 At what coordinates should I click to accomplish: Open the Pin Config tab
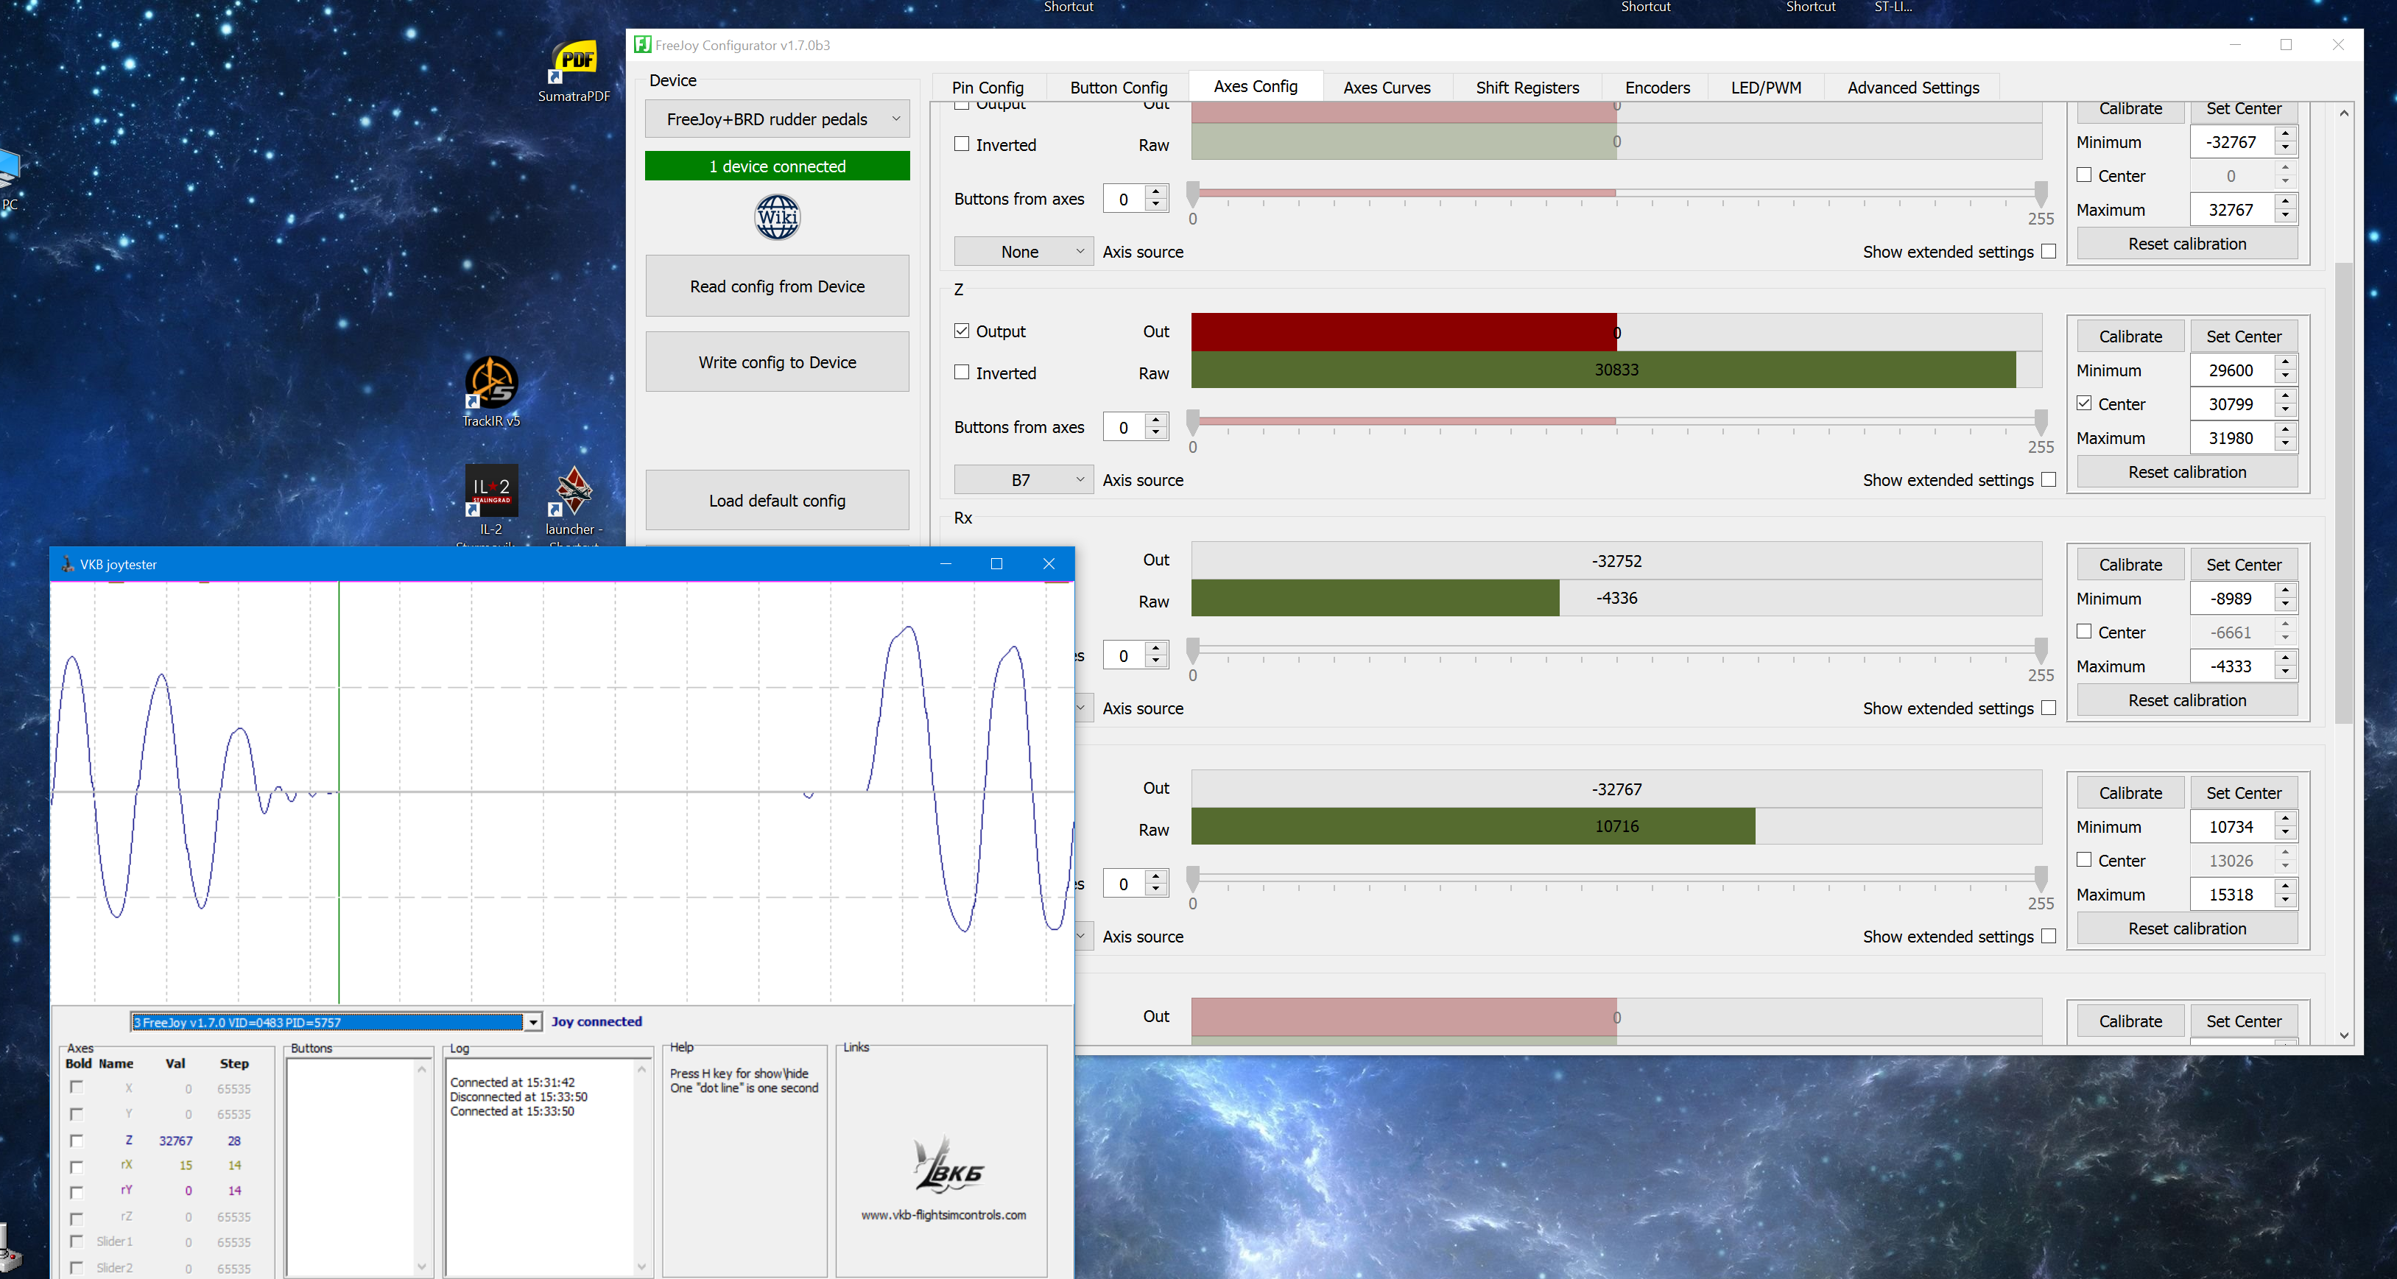(x=988, y=88)
